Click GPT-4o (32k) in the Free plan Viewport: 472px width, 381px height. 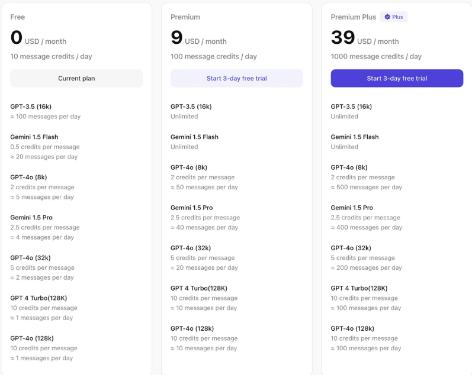tap(30, 258)
